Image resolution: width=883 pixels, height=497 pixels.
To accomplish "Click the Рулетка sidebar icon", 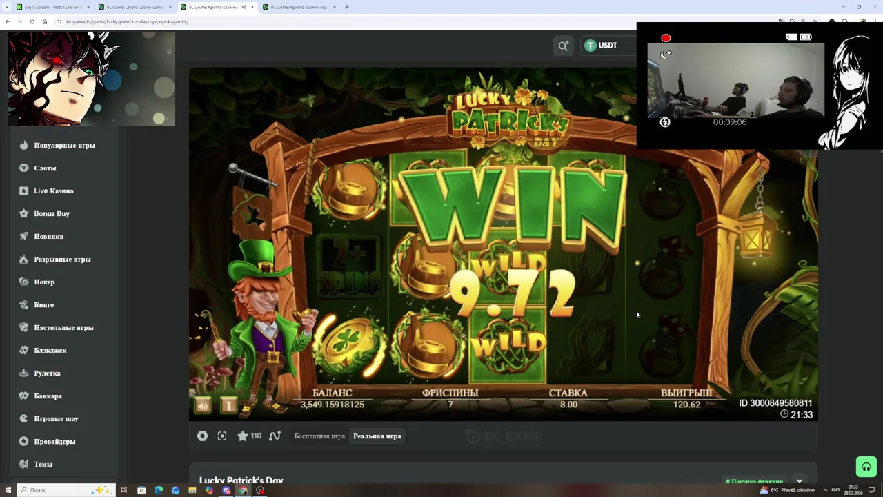I will 24,373.
